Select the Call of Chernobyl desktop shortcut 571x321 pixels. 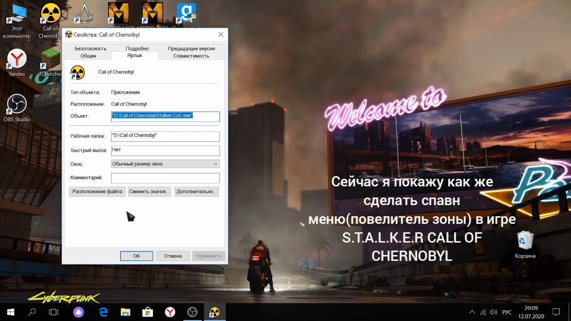click(50, 21)
